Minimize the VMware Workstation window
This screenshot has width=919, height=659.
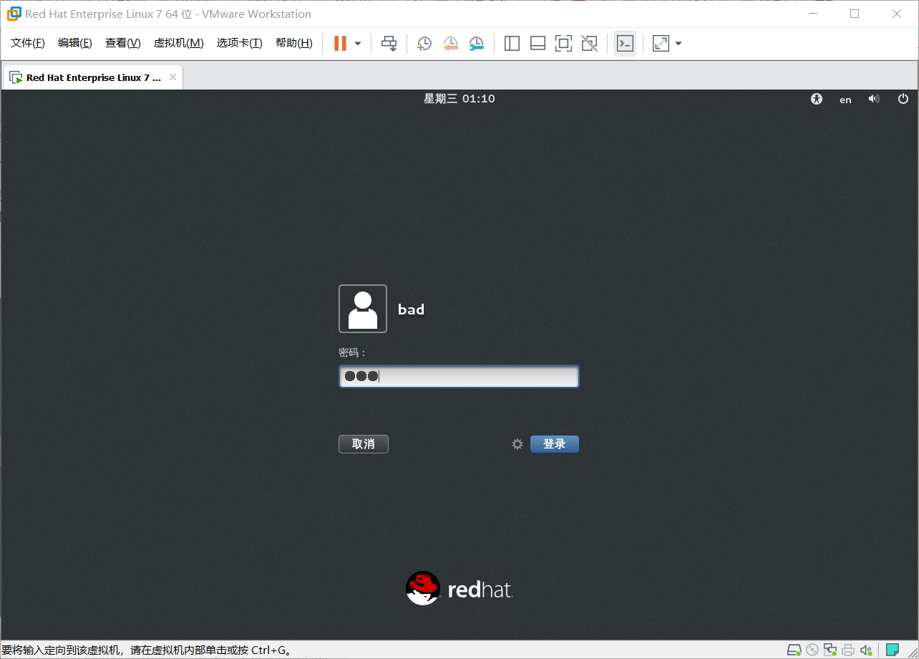(813, 14)
